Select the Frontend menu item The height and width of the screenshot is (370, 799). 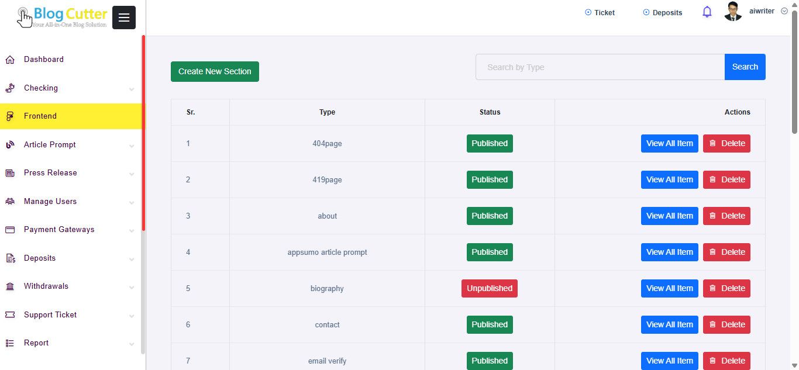click(x=40, y=116)
